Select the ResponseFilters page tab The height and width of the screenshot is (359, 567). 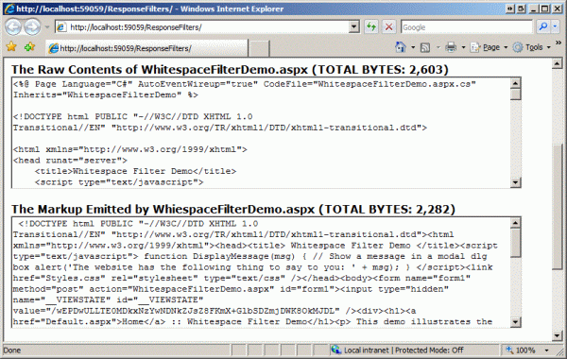[146, 48]
